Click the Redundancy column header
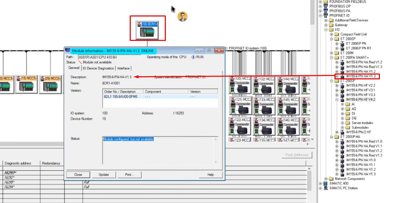The height and width of the screenshot is (203, 415). 52,163
